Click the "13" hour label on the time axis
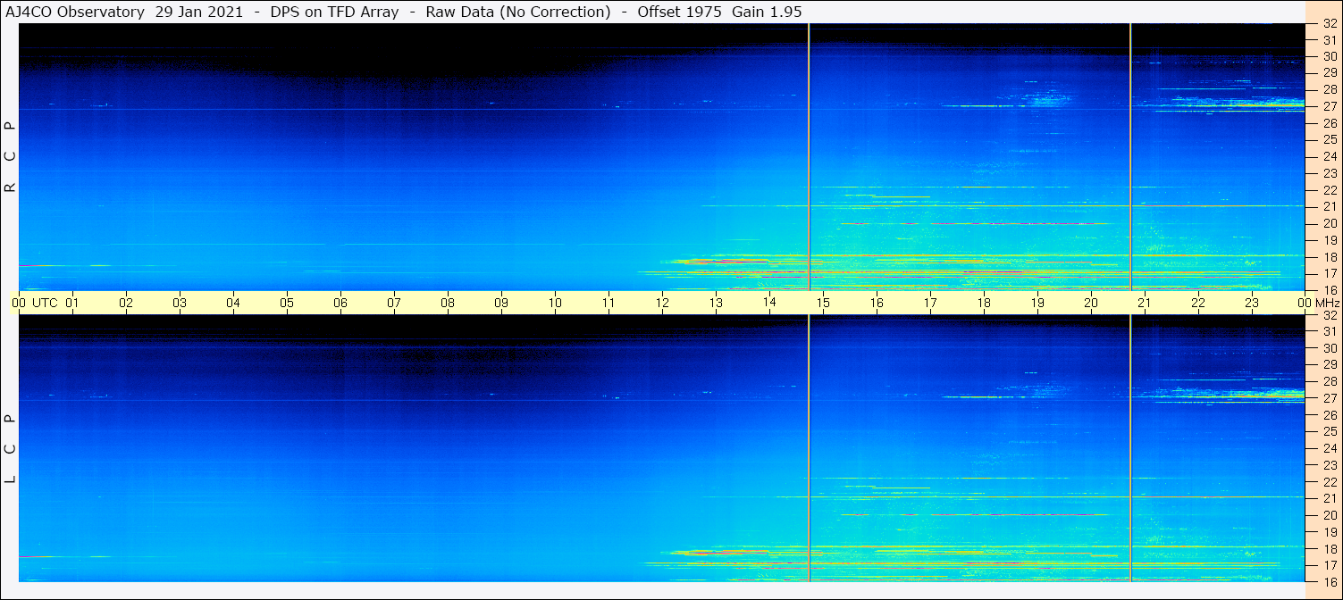 coord(716,303)
